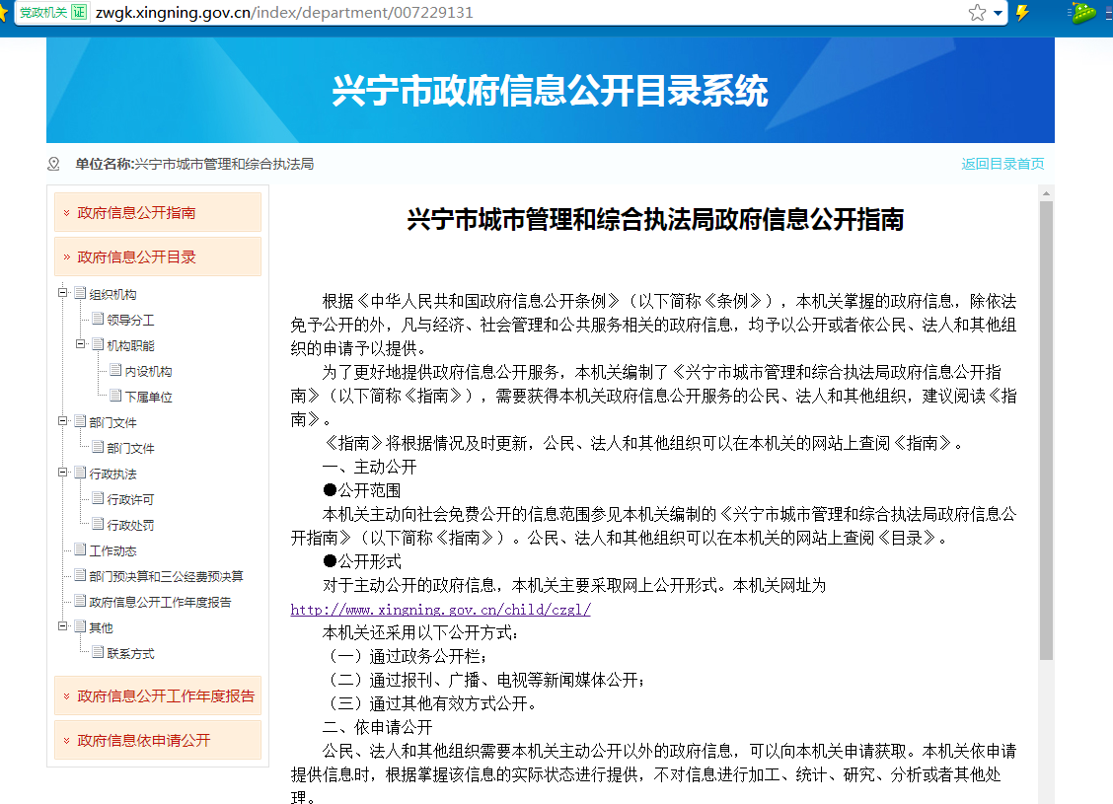Click the document icon beside 领导分工
Screen dimensions: 1113x804
coord(98,319)
